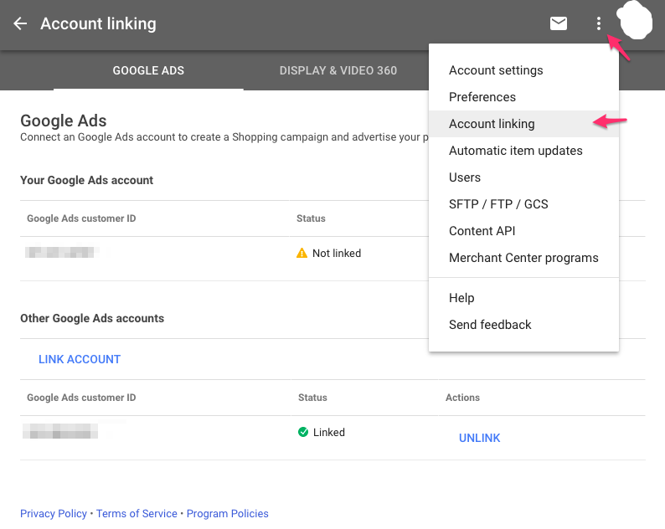
Task: Click Send feedback in the menu
Action: [490, 325]
